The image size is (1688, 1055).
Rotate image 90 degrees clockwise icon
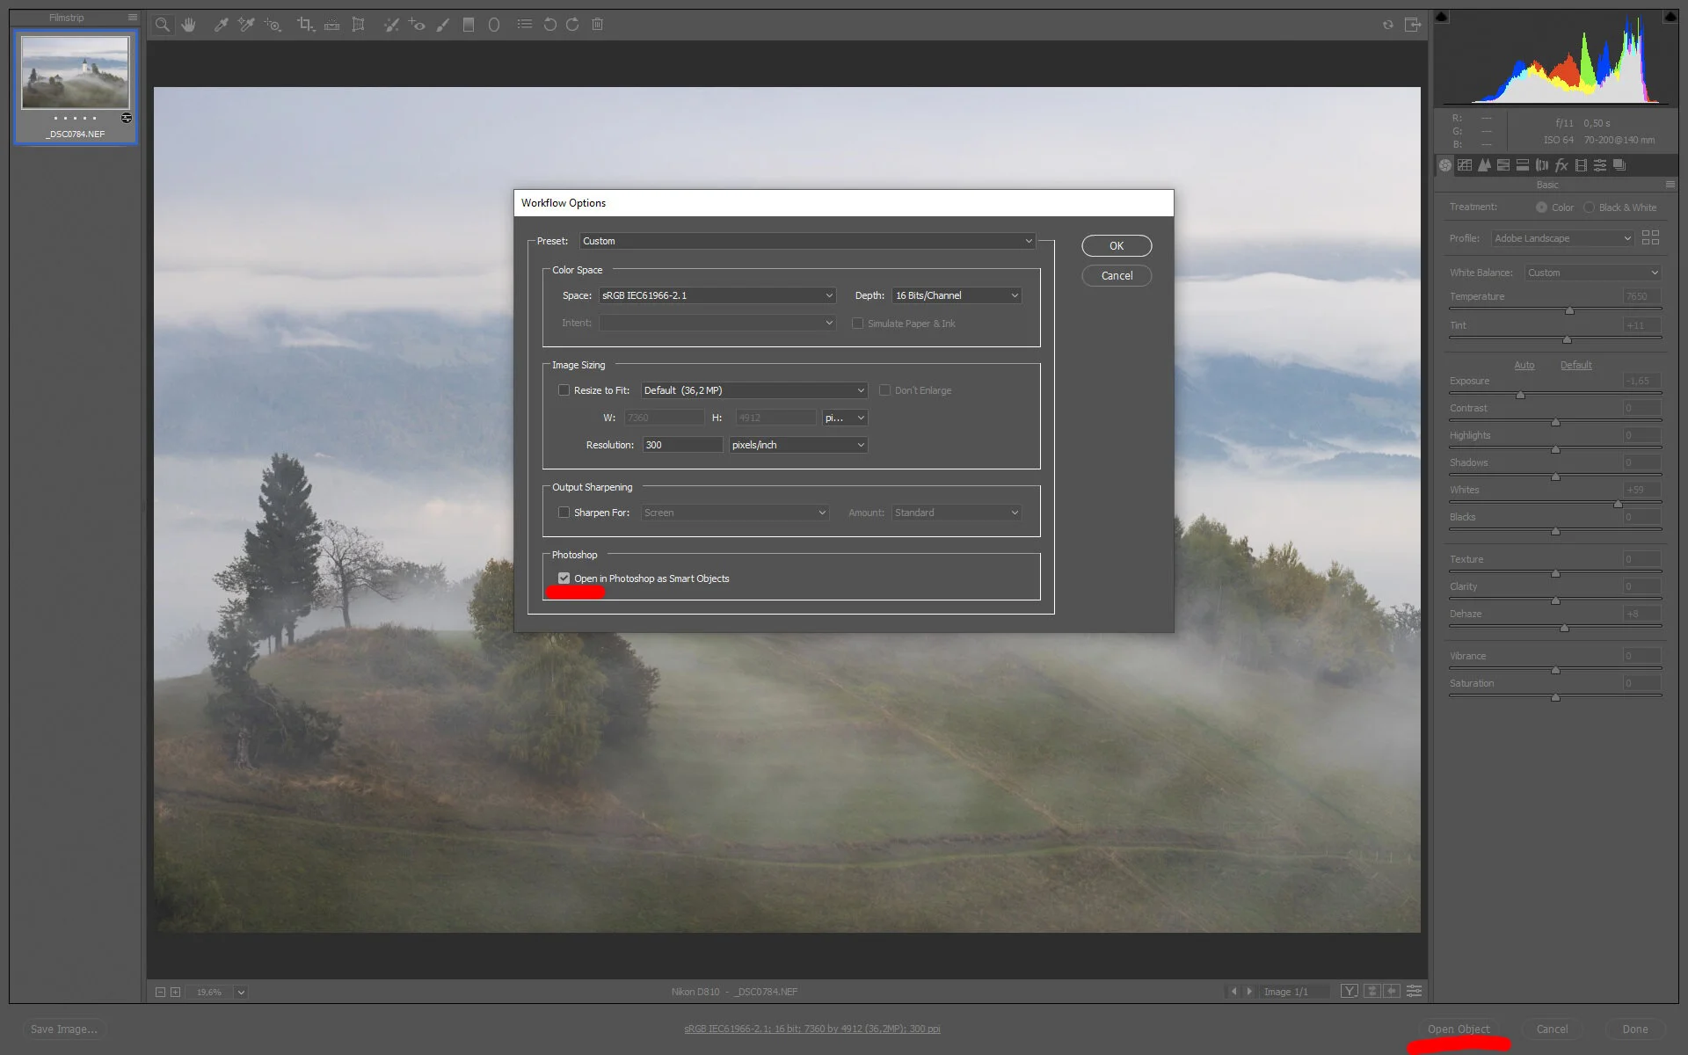tap(572, 25)
